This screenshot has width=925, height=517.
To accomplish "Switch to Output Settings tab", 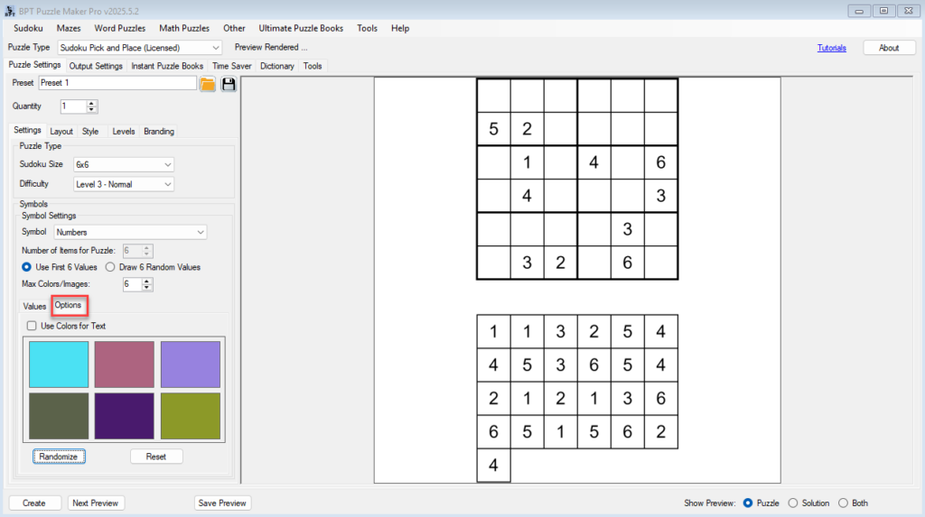I will (x=96, y=66).
